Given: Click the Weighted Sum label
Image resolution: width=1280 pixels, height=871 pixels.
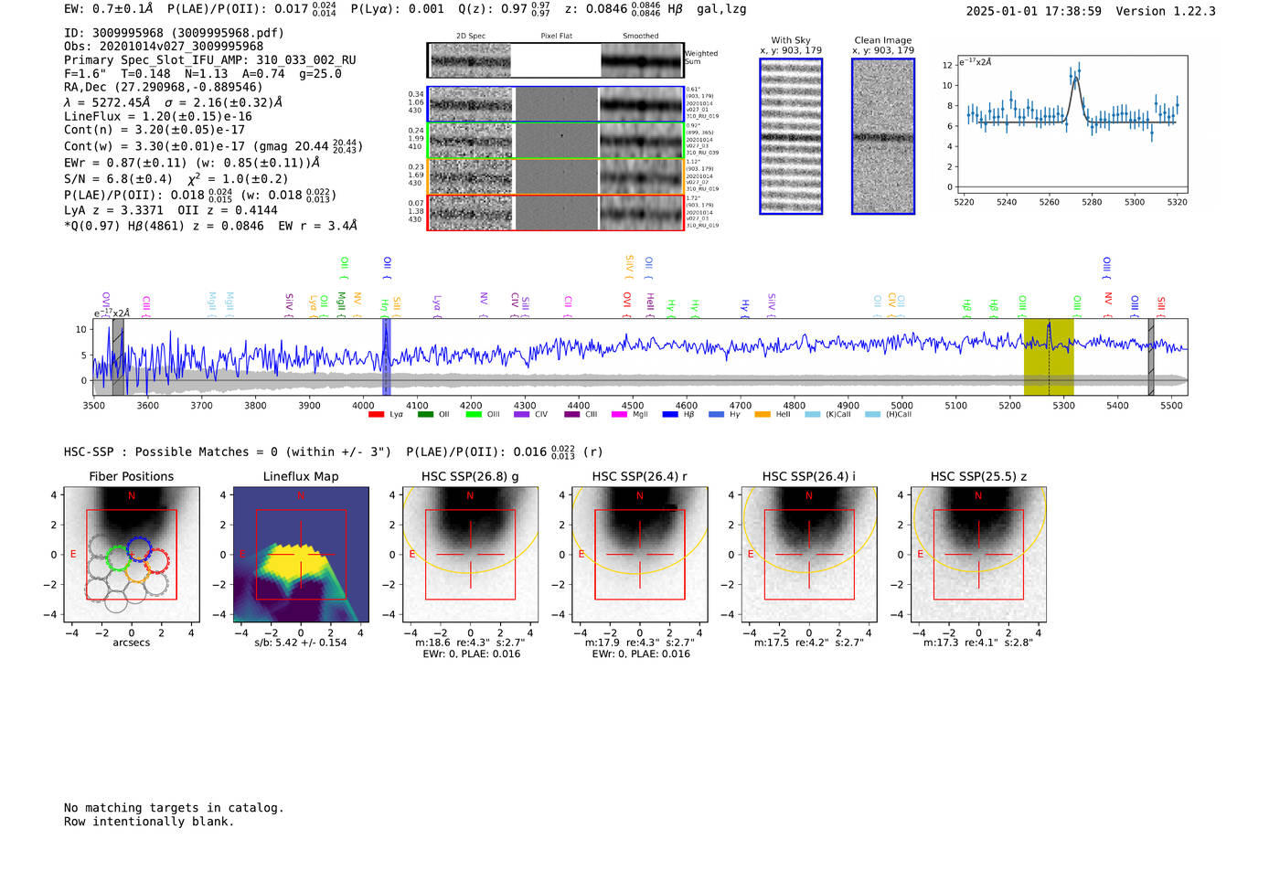Looking at the screenshot, I should click(701, 58).
